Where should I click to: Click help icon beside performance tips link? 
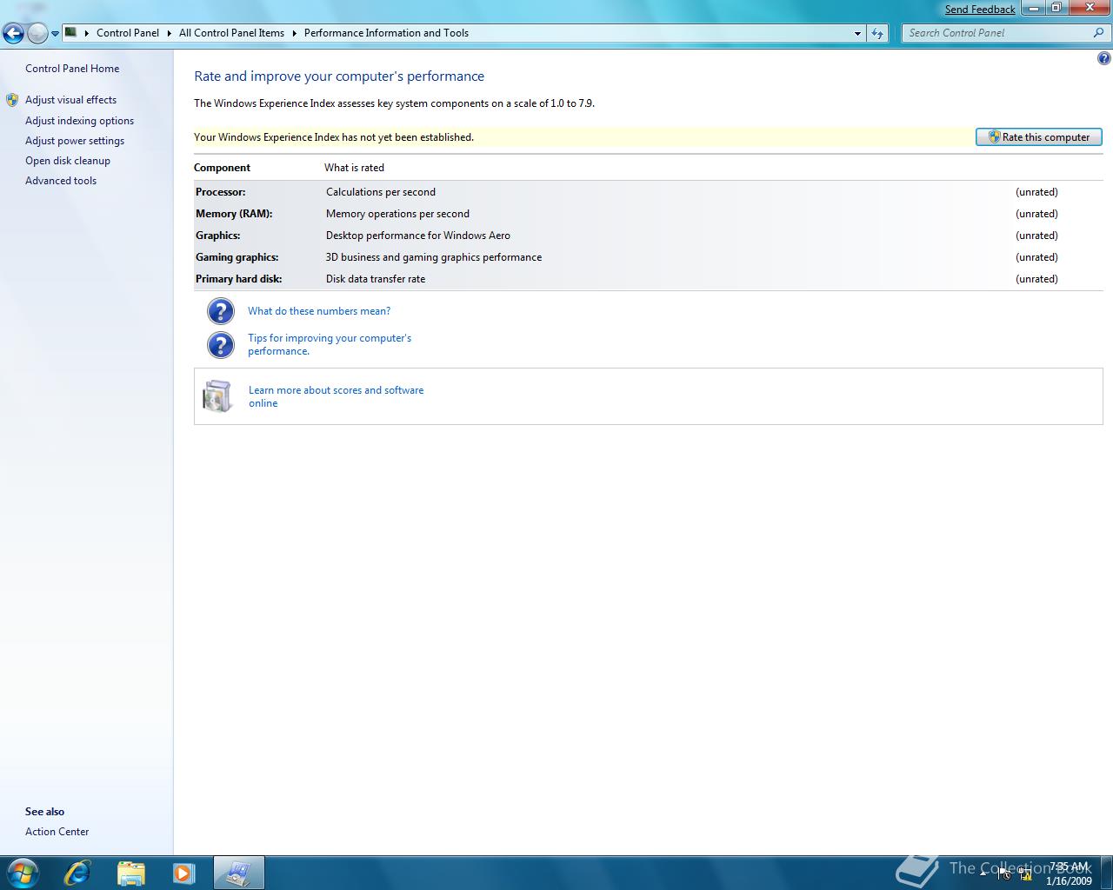(x=221, y=345)
